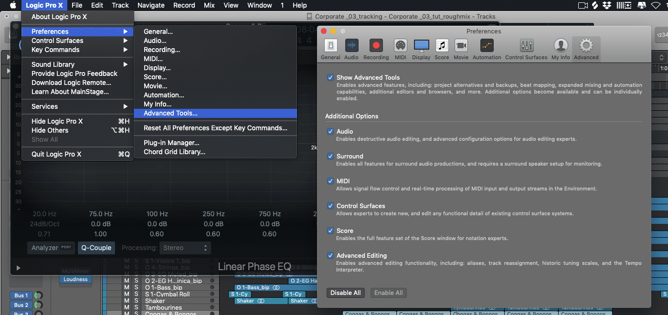Click the camera icon in the menu bar
This screenshot has width=668, height=315.
tap(583, 5)
